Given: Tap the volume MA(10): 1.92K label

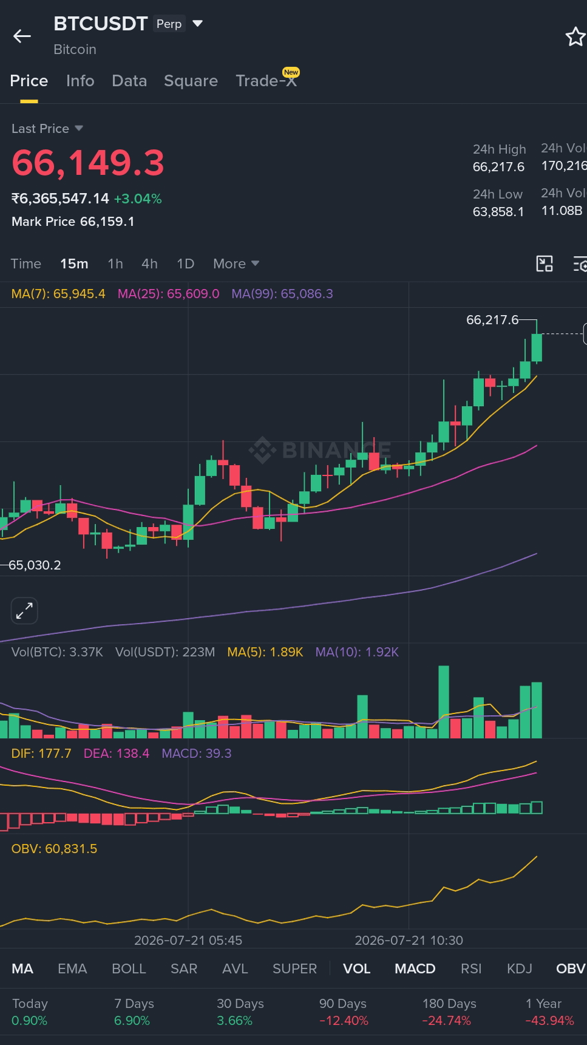Looking at the screenshot, I should (357, 652).
